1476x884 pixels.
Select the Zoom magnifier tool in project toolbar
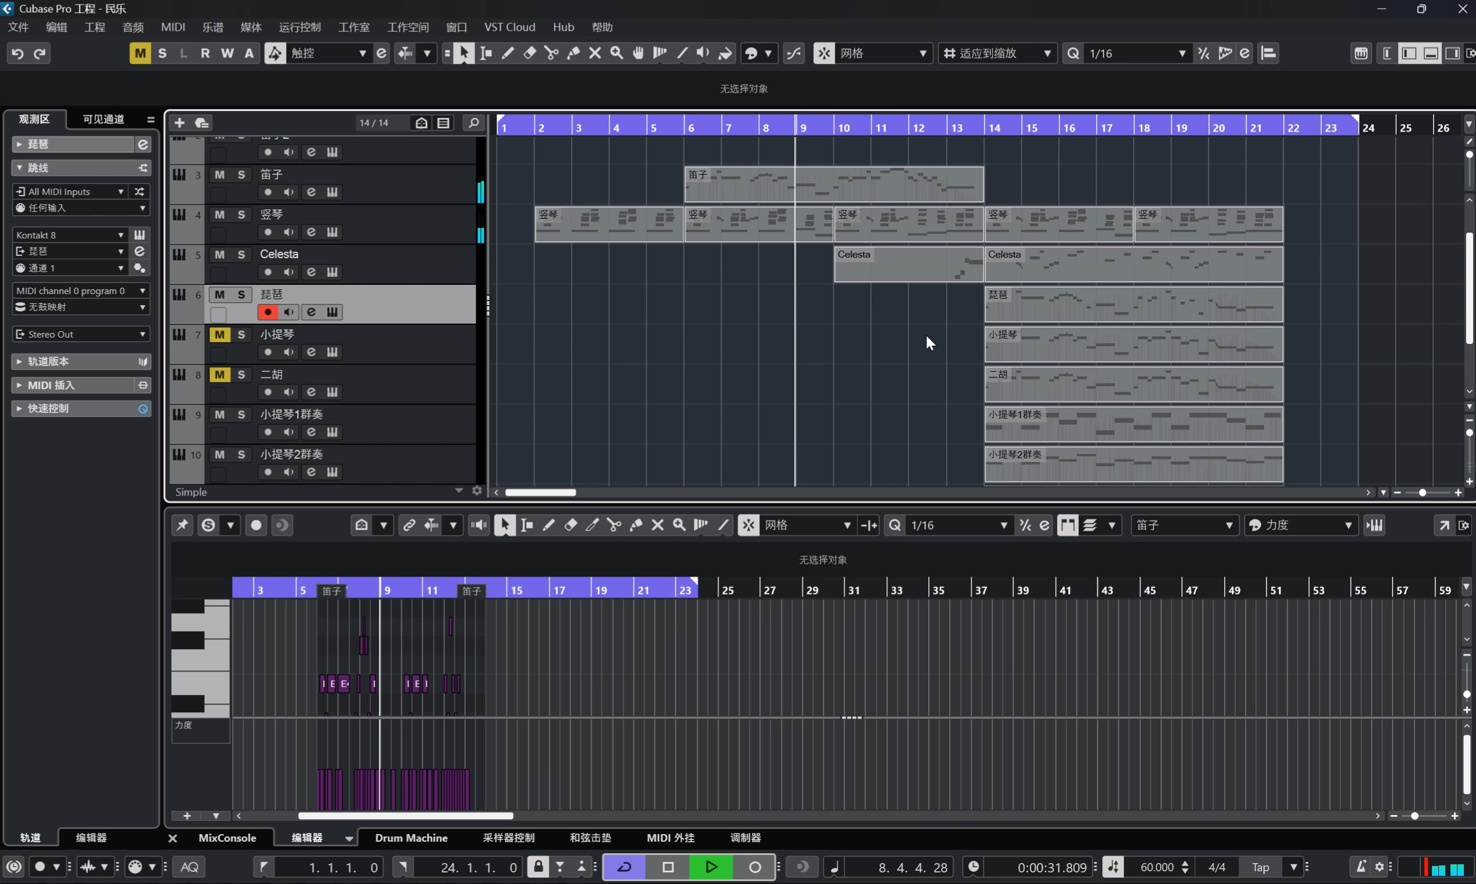point(617,53)
